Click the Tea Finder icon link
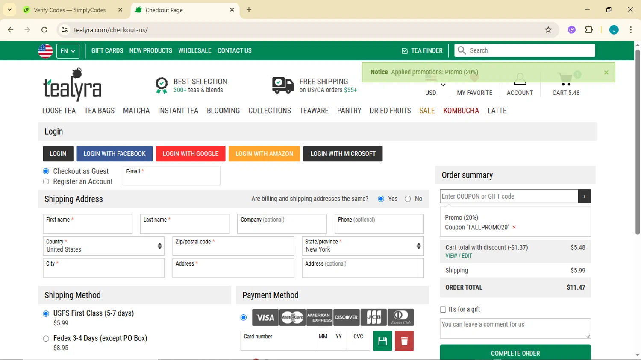This screenshot has height=360, width=641. click(422, 50)
